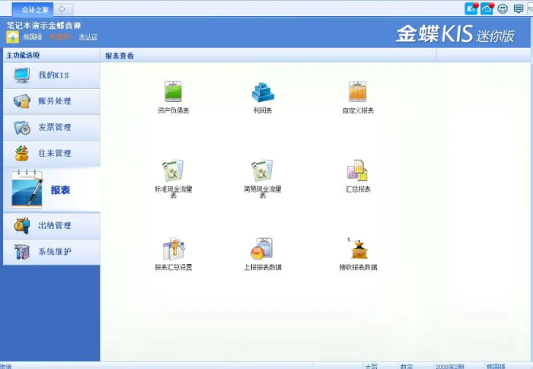Open the cloud icon with red notification dot
The image size is (533, 369).
[487, 9]
